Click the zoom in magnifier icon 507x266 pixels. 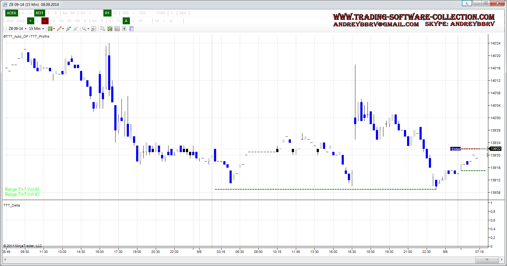tap(69, 29)
